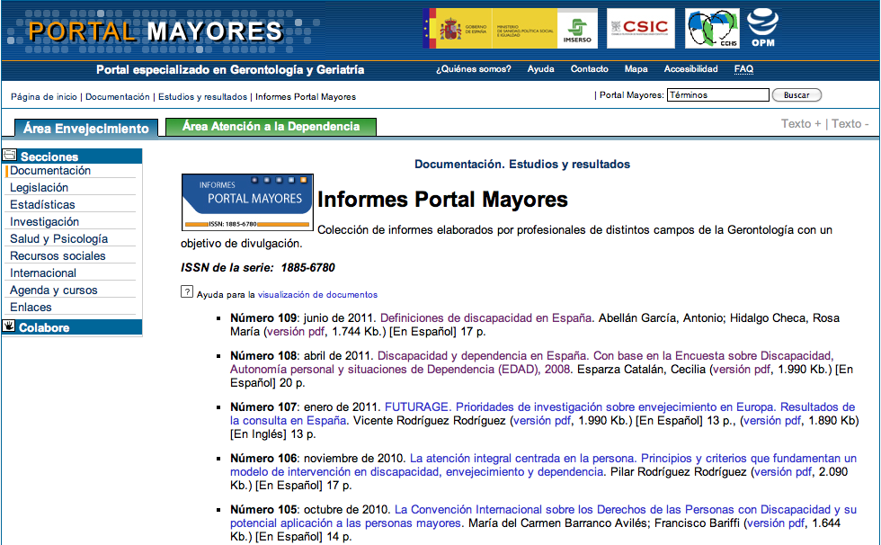The height and width of the screenshot is (545, 881).
Task: Open Salud y Psicología in the sidebar
Action: pyautogui.click(x=58, y=239)
